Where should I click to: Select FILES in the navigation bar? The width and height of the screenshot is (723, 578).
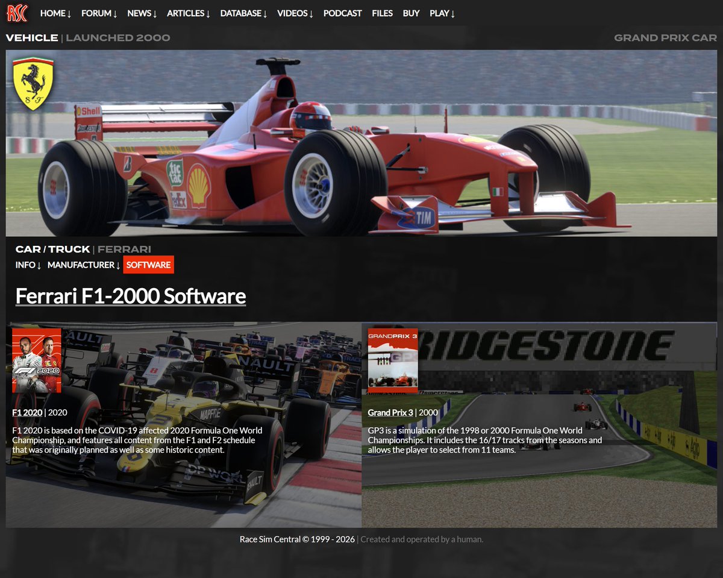click(x=382, y=13)
